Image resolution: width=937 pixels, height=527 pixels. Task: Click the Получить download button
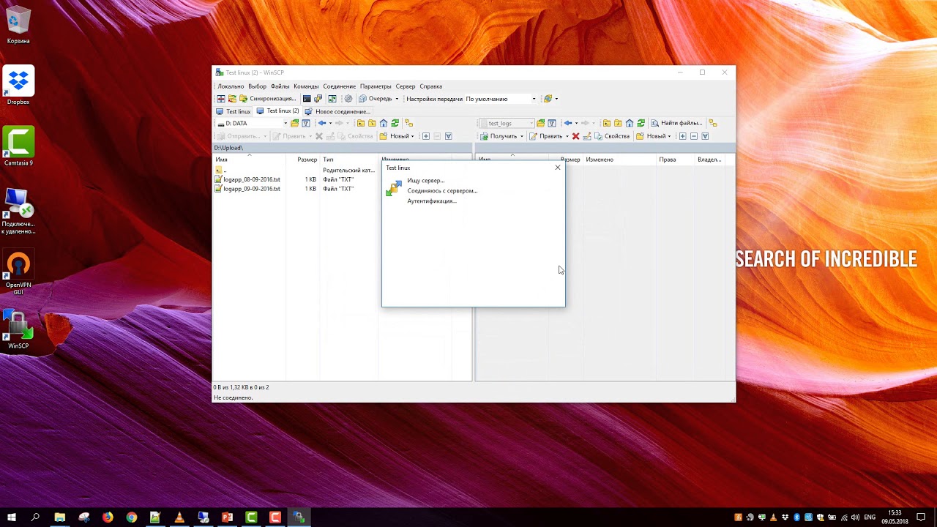click(x=499, y=136)
